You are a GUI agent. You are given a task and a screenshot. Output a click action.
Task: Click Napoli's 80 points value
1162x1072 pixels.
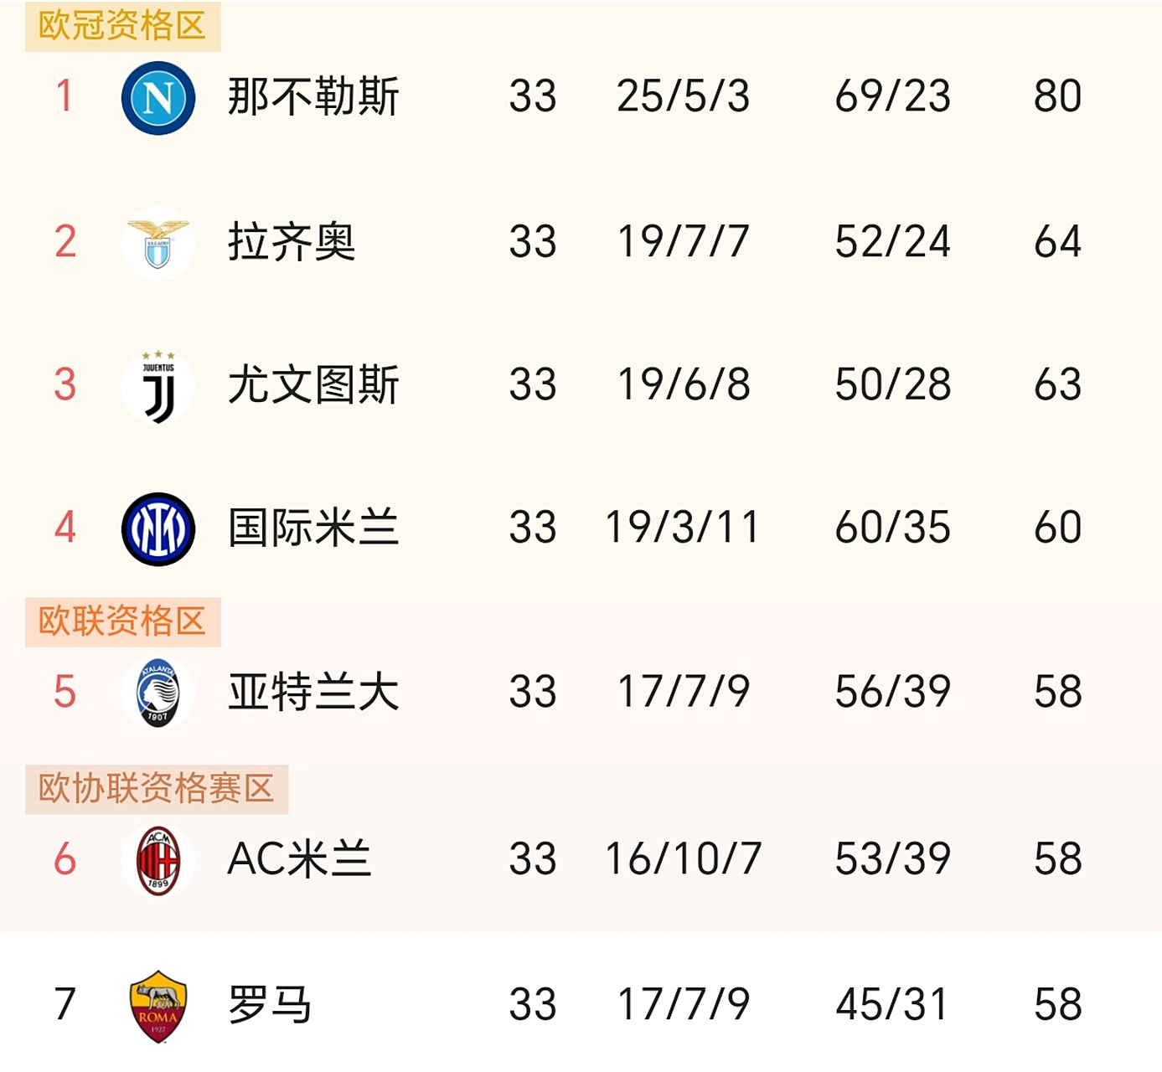point(1057,96)
